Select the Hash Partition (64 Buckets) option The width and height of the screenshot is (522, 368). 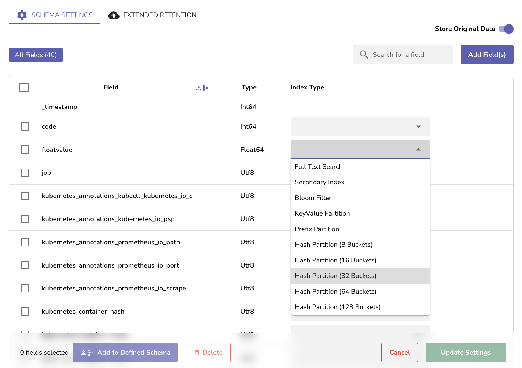tap(335, 291)
